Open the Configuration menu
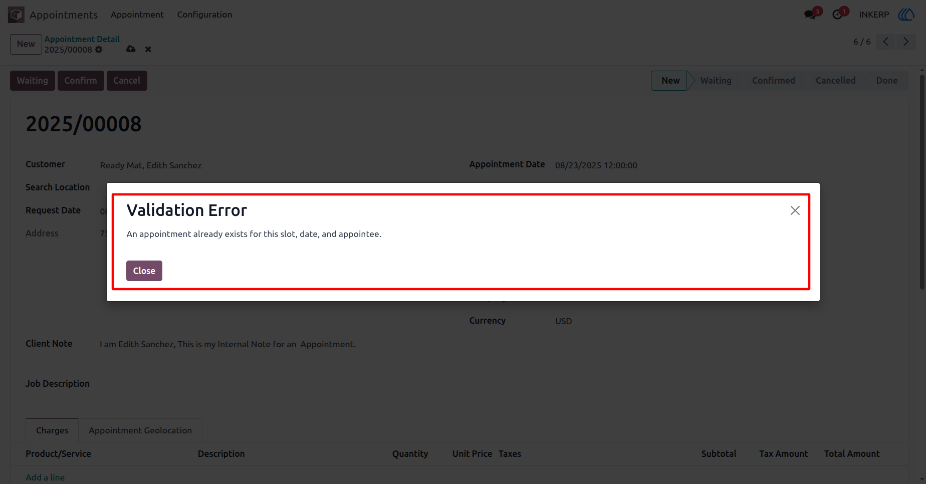This screenshot has height=484, width=926. click(204, 15)
